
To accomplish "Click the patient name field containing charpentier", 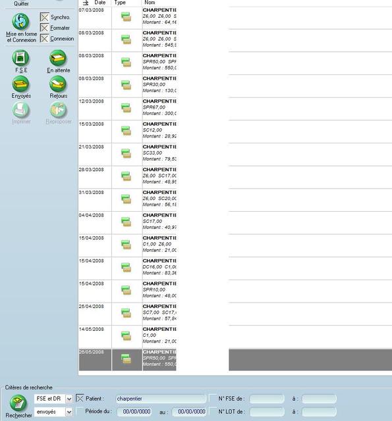I will click(x=161, y=399).
